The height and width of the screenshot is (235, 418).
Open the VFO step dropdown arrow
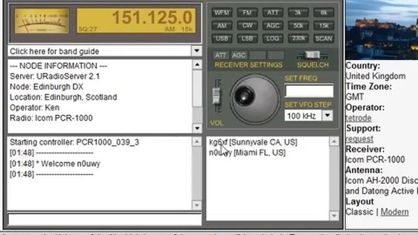coord(327,116)
